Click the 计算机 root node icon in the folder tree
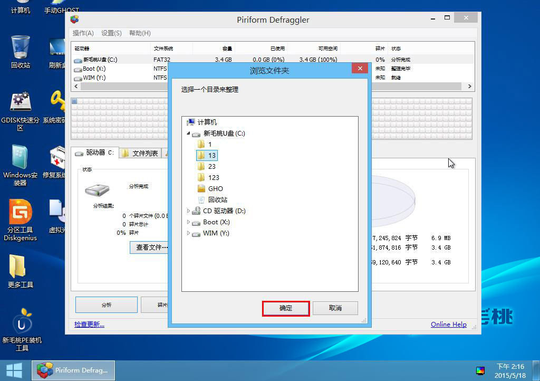Screen dimensions: 540x381 coord(190,122)
